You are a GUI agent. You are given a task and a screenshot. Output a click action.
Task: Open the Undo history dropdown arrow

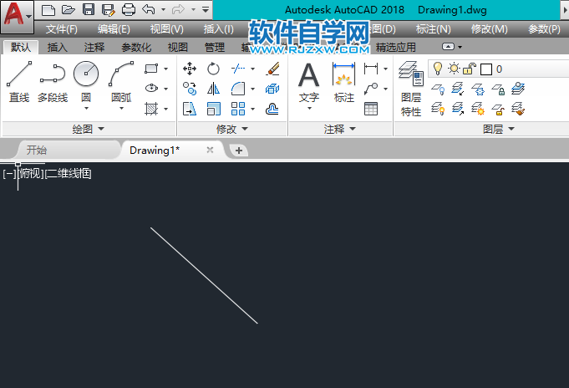tap(163, 9)
